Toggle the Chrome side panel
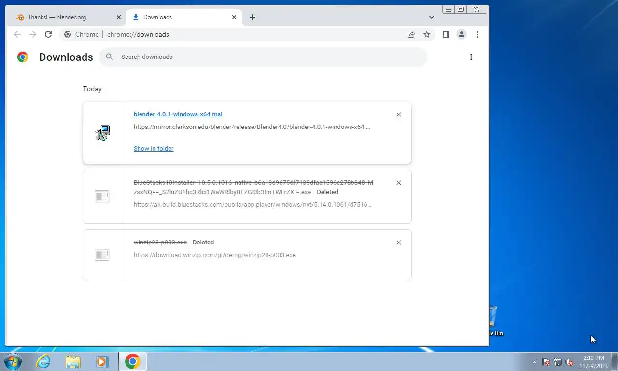Screen dimensions: 618x371 446,34
